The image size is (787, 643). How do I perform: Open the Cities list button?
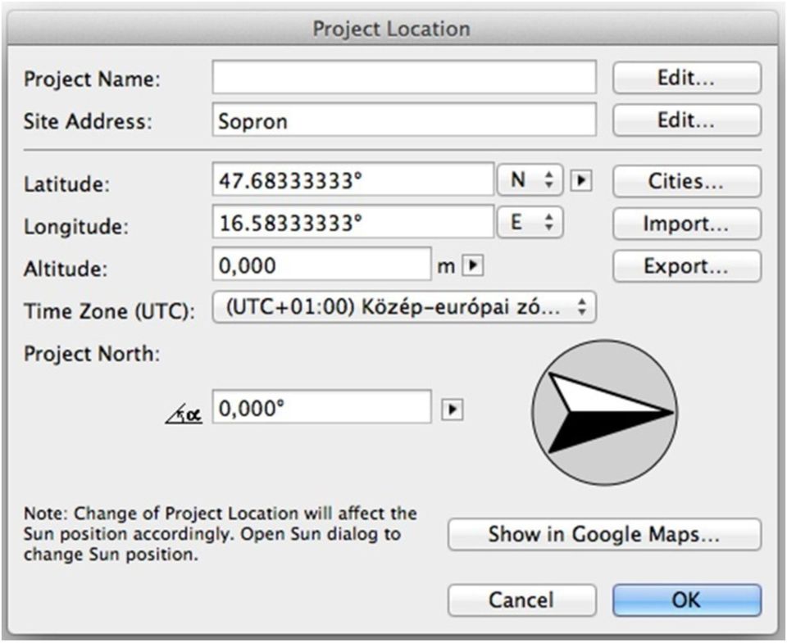point(686,182)
